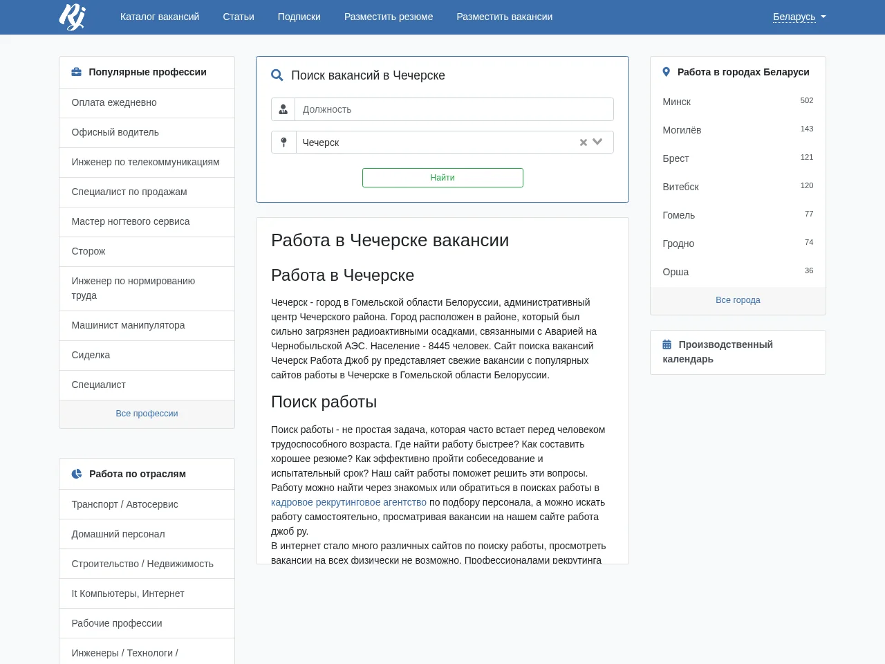Click the calendar icon near Производственный календарь
The image size is (885, 664).
coord(667,344)
